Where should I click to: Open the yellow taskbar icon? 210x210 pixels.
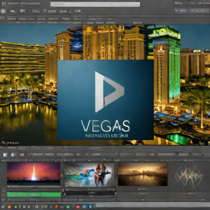(x=16, y=207)
